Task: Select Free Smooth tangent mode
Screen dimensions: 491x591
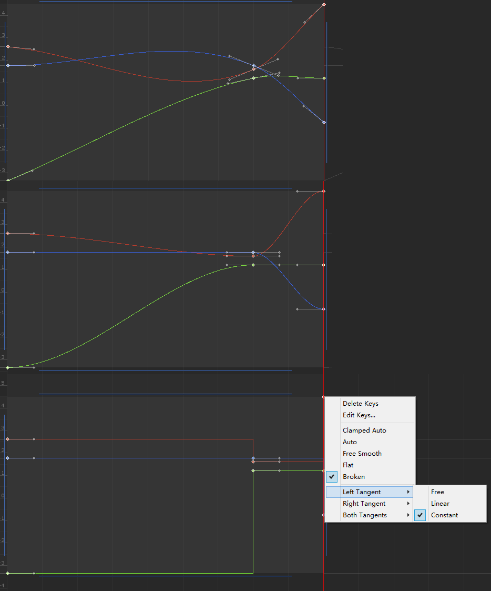Action: [370, 454]
